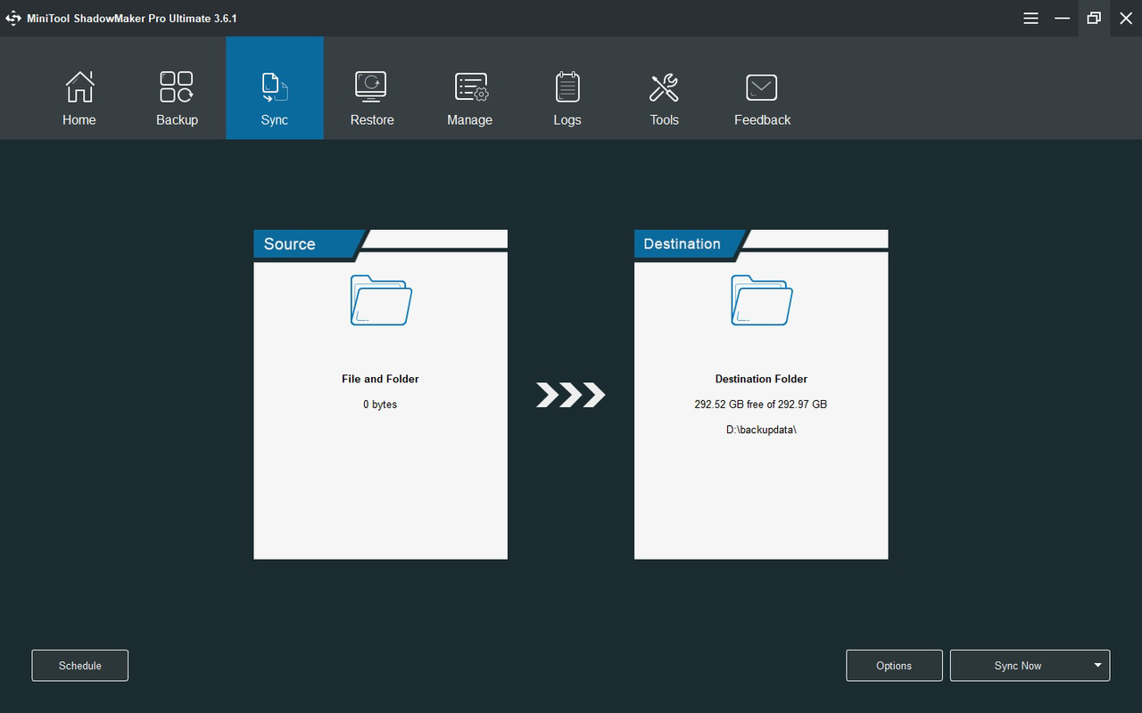
Task: Open the Logs clipboard icon
Action: (567, 86)
